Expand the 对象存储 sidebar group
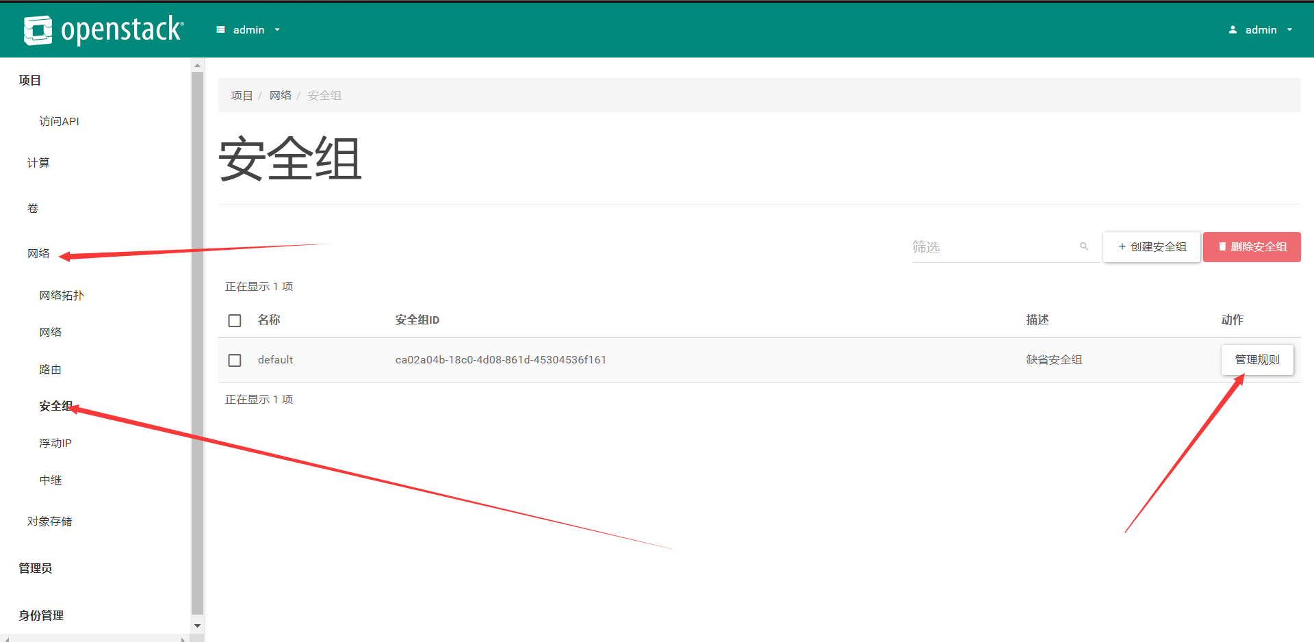Screen dimensions: 1314x642 50,521
